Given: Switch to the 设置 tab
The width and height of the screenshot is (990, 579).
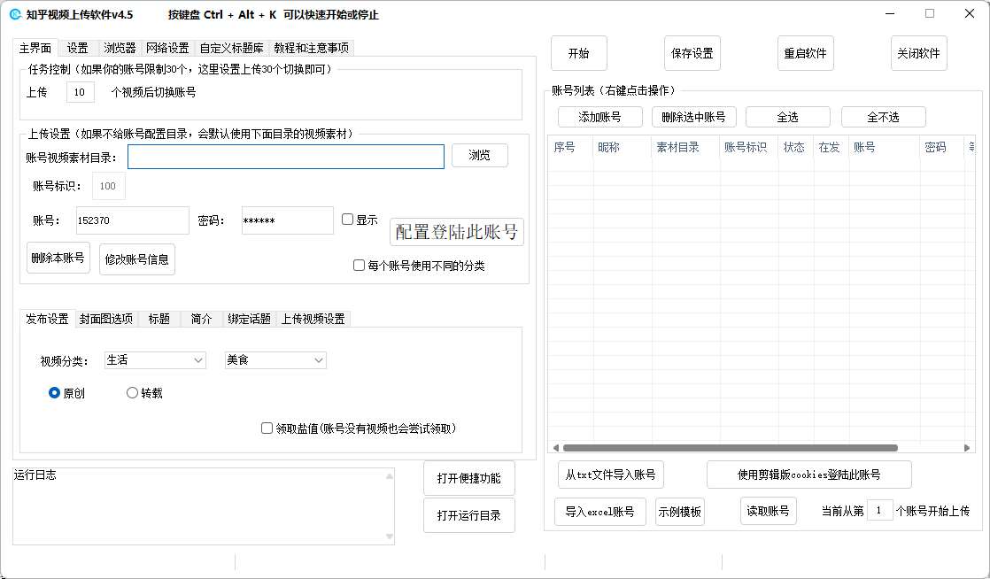Looking at the screenshot, I should click(x=78, y=48).
